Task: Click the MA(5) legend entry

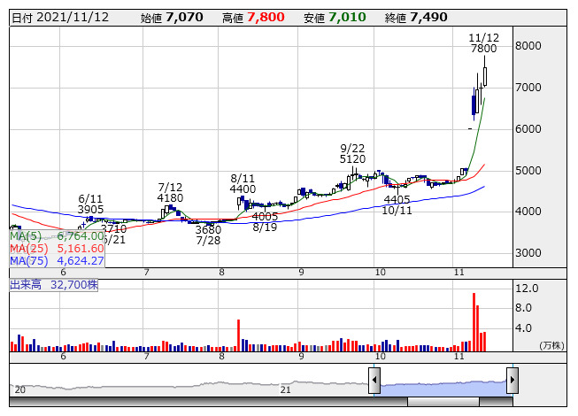Action: [57, 236]
